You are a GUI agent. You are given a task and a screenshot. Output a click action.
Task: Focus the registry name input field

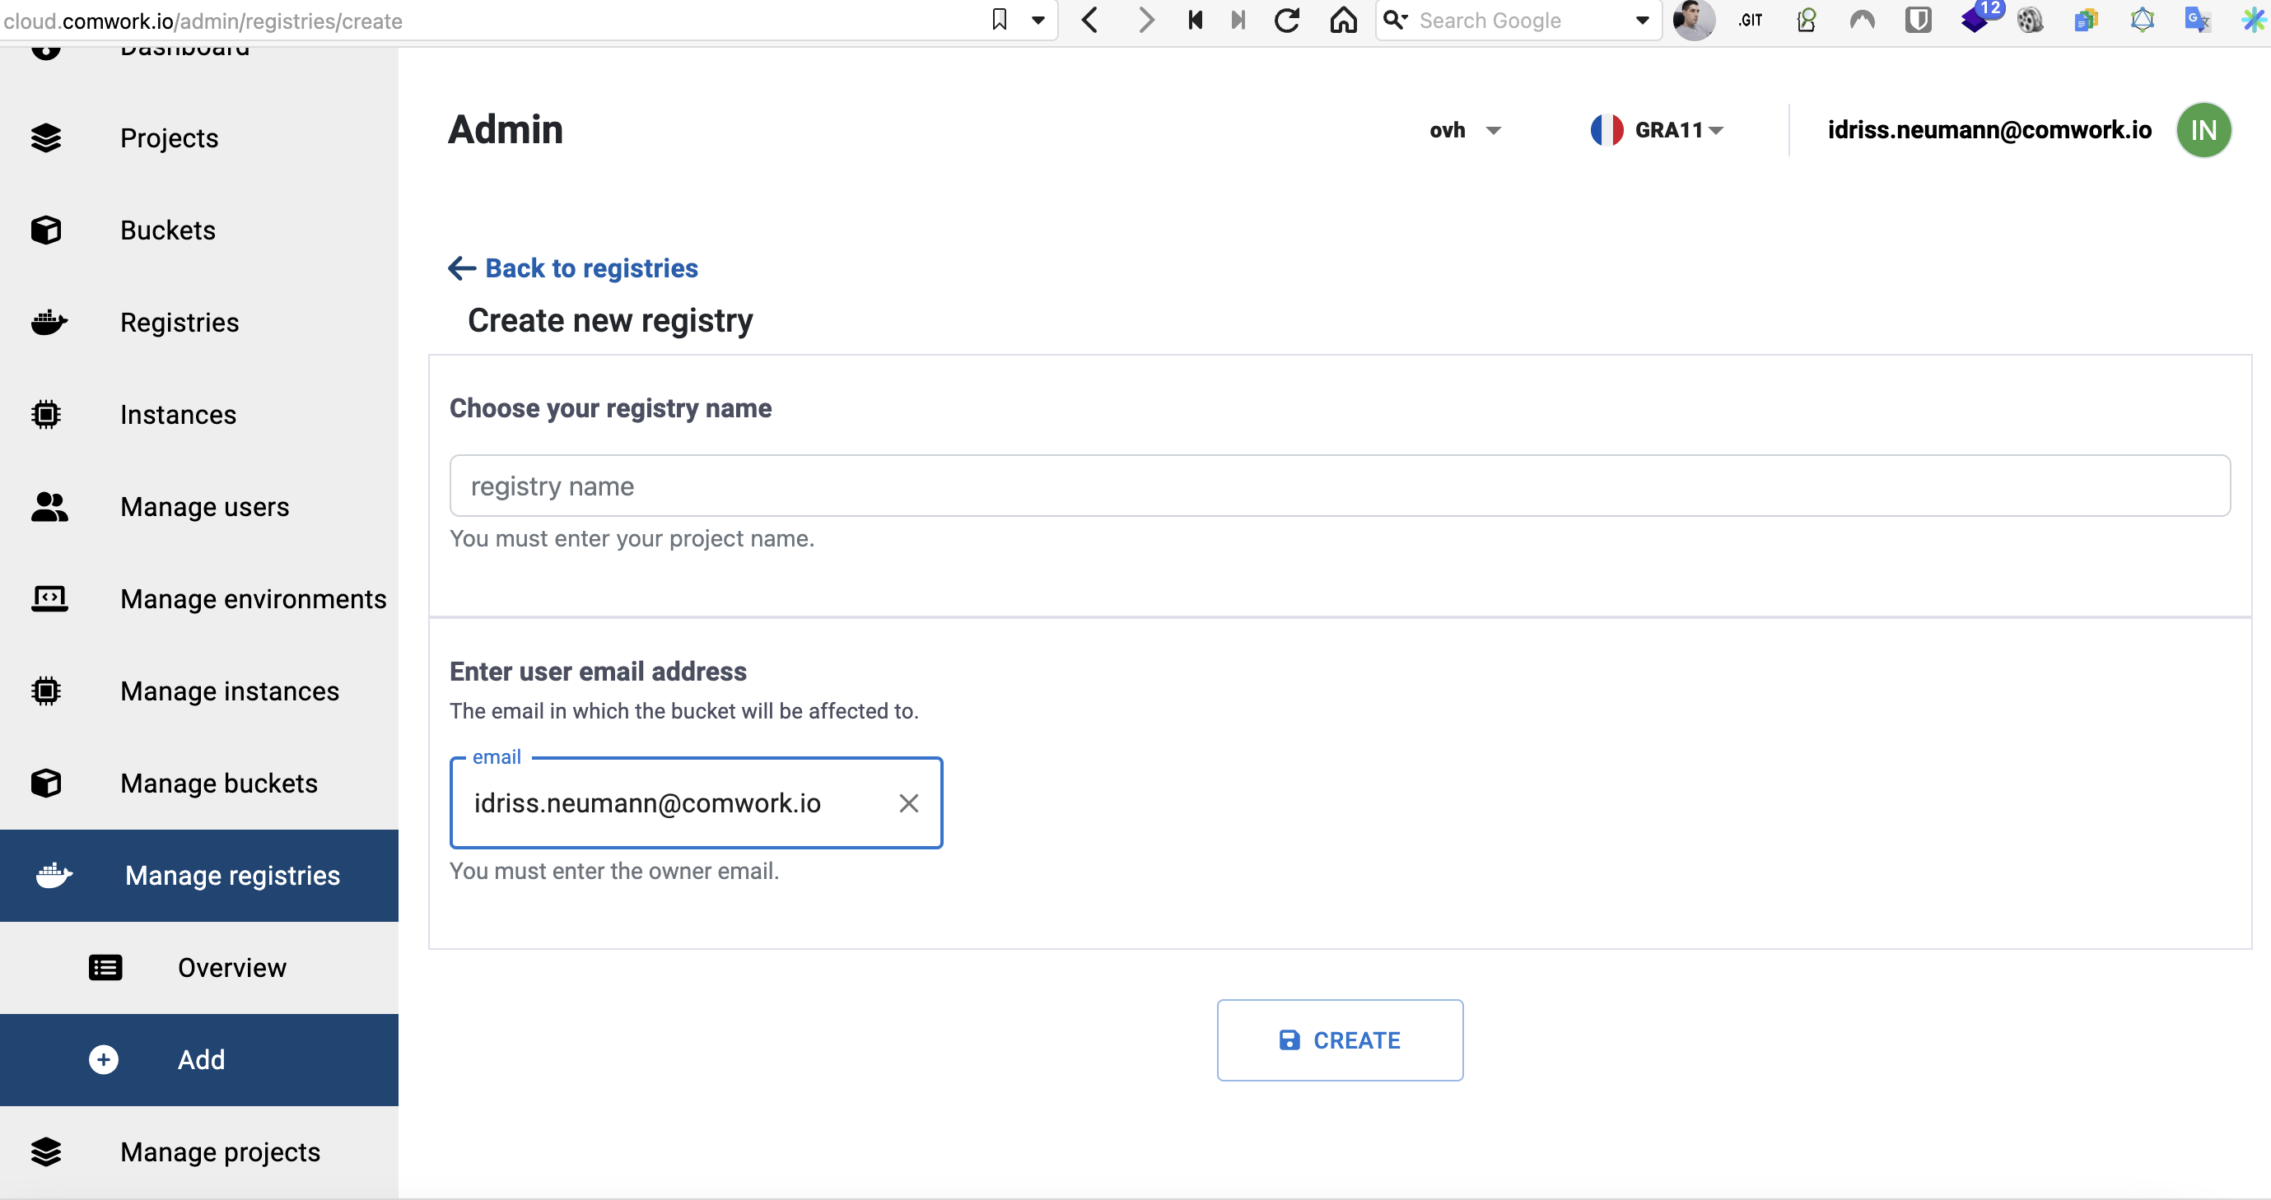coord(1340,486)
